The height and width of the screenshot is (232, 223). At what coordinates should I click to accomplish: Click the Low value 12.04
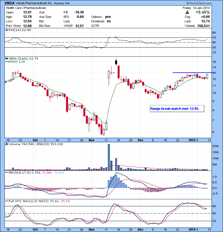pyautogui.click(x=27, y=21)
